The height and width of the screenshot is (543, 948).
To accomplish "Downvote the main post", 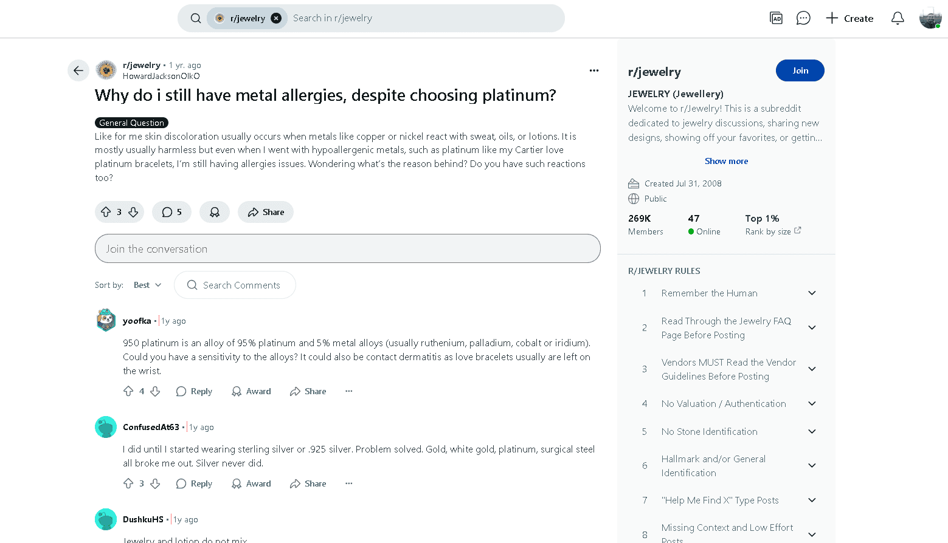I will 133,212.
